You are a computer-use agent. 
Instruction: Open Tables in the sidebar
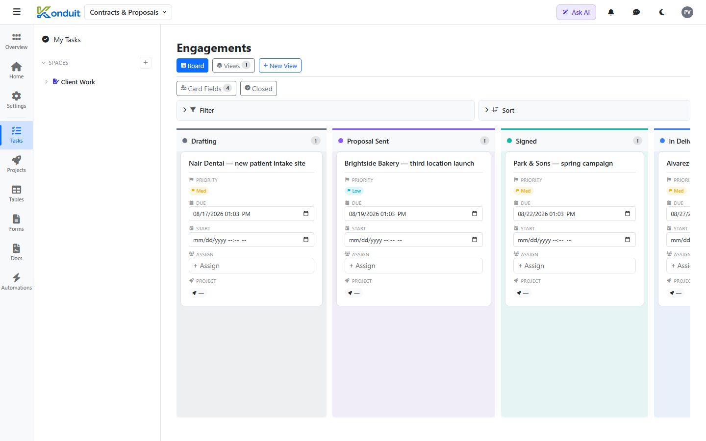point(17,194)
